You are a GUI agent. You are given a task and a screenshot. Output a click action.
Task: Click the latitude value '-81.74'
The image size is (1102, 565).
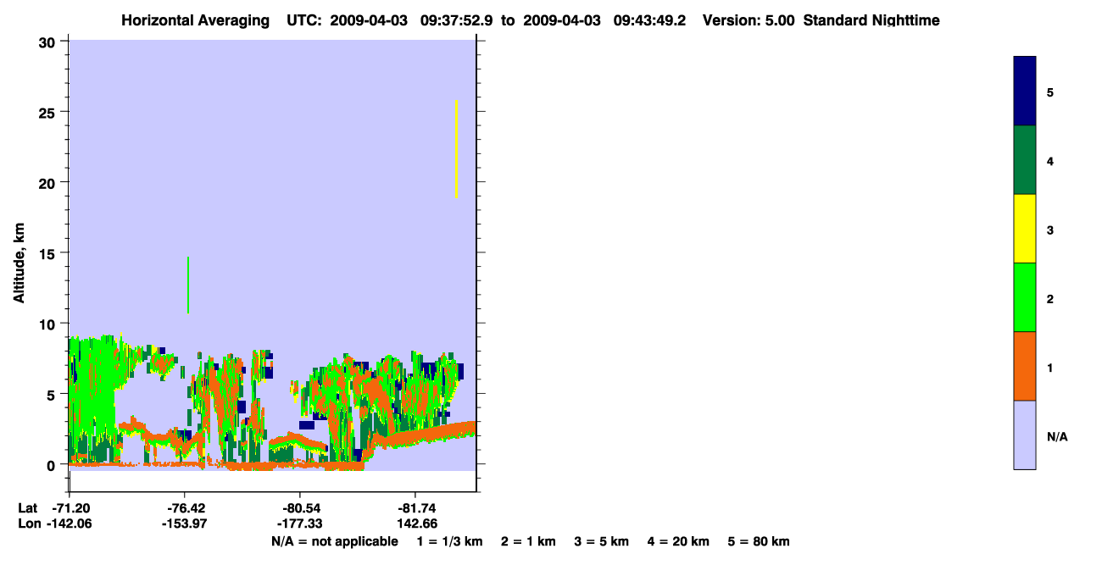416,508
